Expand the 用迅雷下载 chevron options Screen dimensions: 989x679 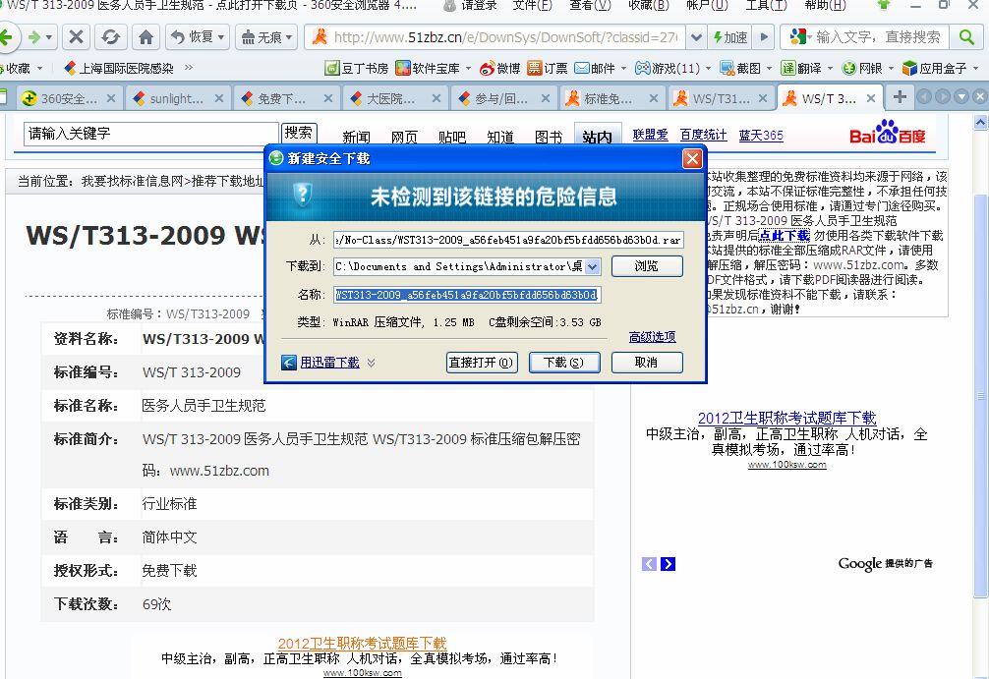[372, 363]
